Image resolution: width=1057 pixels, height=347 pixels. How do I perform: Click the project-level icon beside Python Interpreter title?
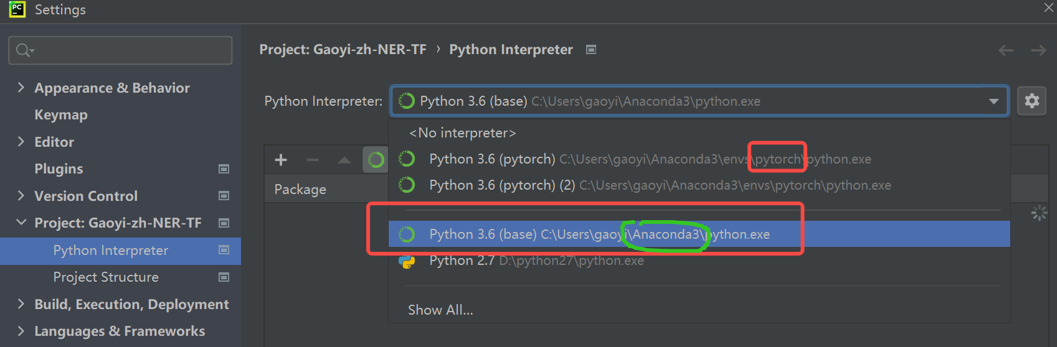pyautogui.click(x=591, y=50)
